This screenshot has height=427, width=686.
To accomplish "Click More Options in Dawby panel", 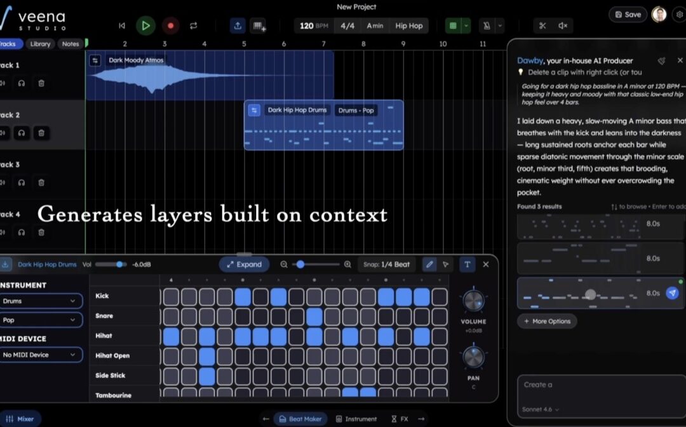I will tap(547, 321).
